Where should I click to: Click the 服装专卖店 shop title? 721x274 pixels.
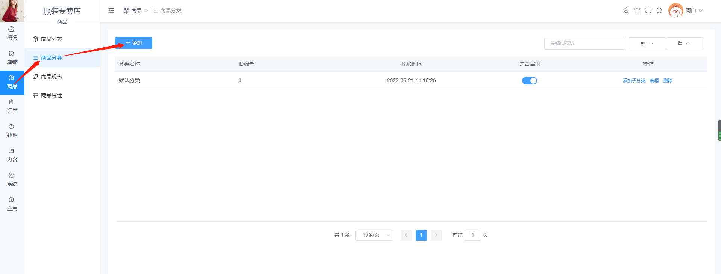(x=62, y=11)
